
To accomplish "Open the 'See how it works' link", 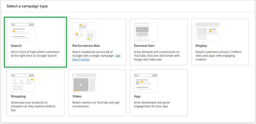I will click(x=81, y=60).
